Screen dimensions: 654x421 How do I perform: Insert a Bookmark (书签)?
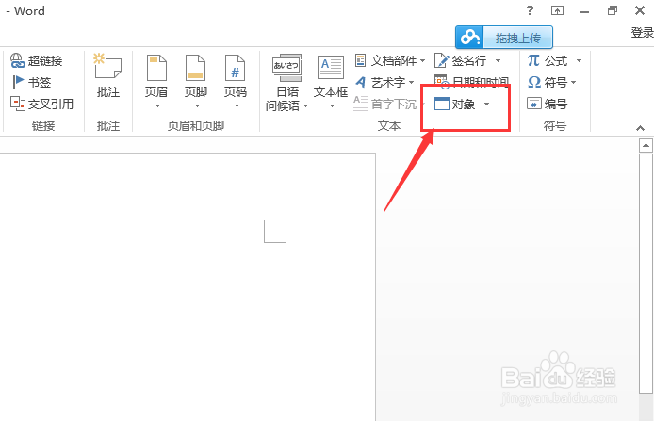[x=32, y=82]
